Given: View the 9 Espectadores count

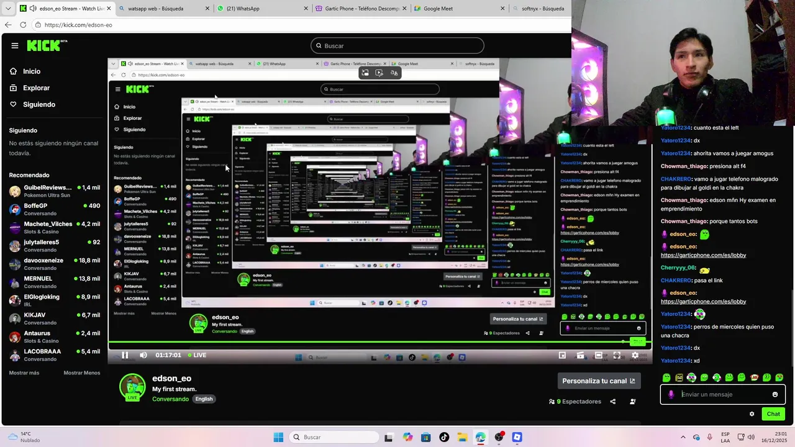Looking at the screenshot, I should [575, 402].
